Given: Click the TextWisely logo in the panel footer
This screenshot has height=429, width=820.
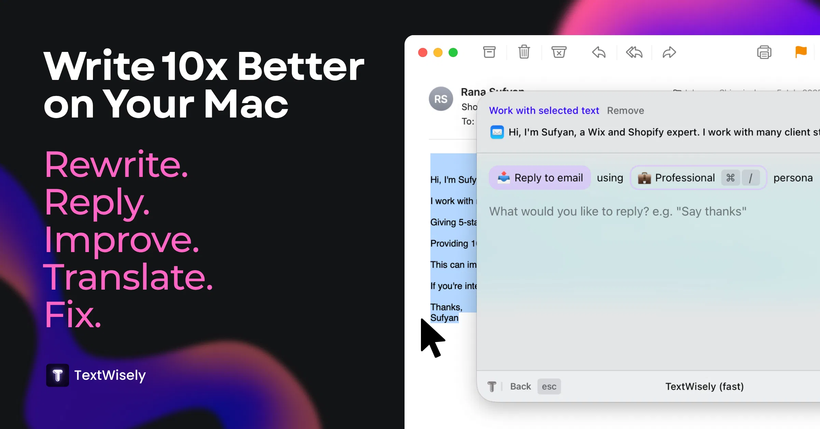Looking at the screenshot, I should pyautogui.click(x=492, y=386).
